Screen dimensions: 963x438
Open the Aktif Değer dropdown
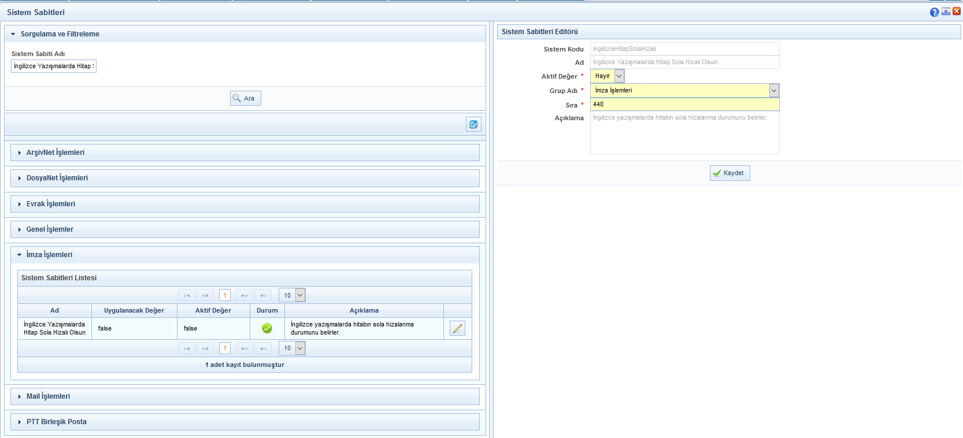(619, 76)
